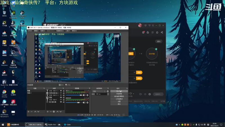Screen dimensions: 225x127
Task: Open the 工具(T) menu in OBS
Action: point(68,31)
